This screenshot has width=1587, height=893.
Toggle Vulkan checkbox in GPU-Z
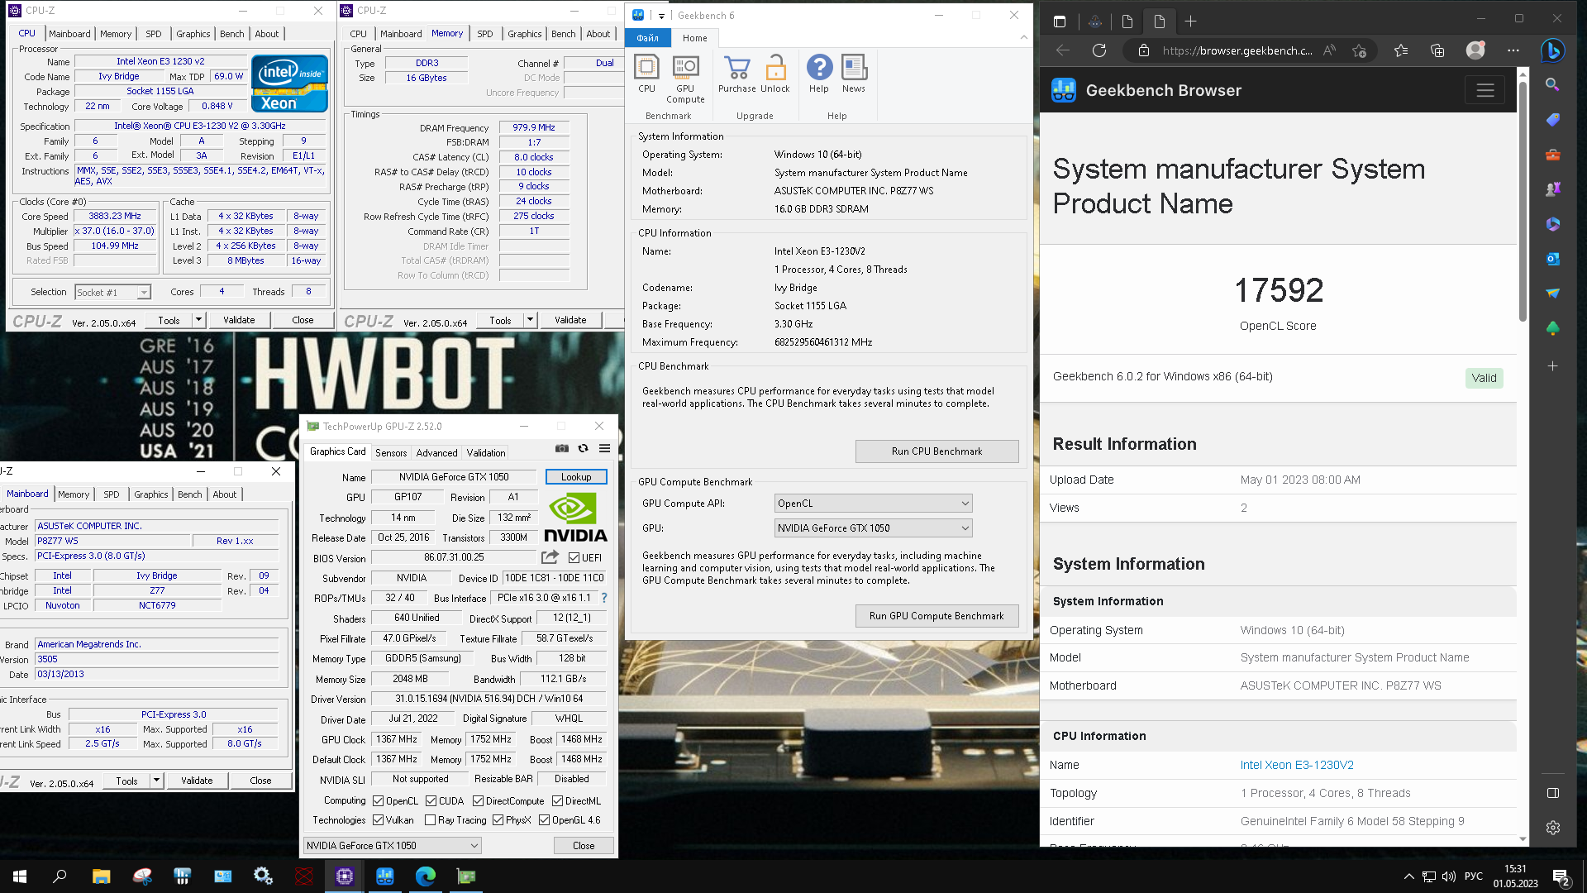[378, 820]
